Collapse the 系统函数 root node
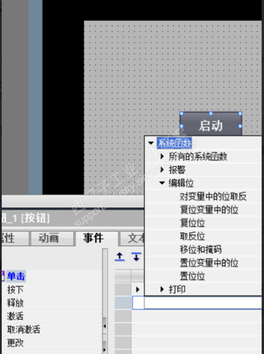The width and height of the screenshot is (264, 354). pos(151,143)
